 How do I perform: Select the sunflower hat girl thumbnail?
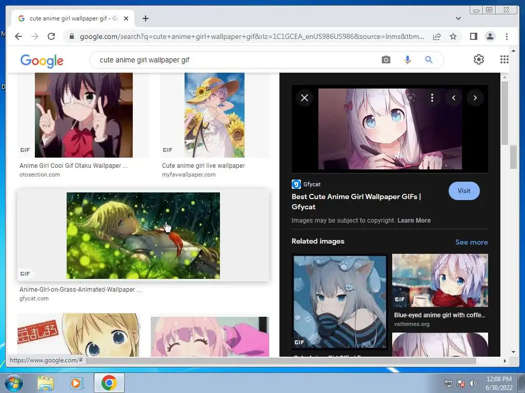tap(214, 115)
